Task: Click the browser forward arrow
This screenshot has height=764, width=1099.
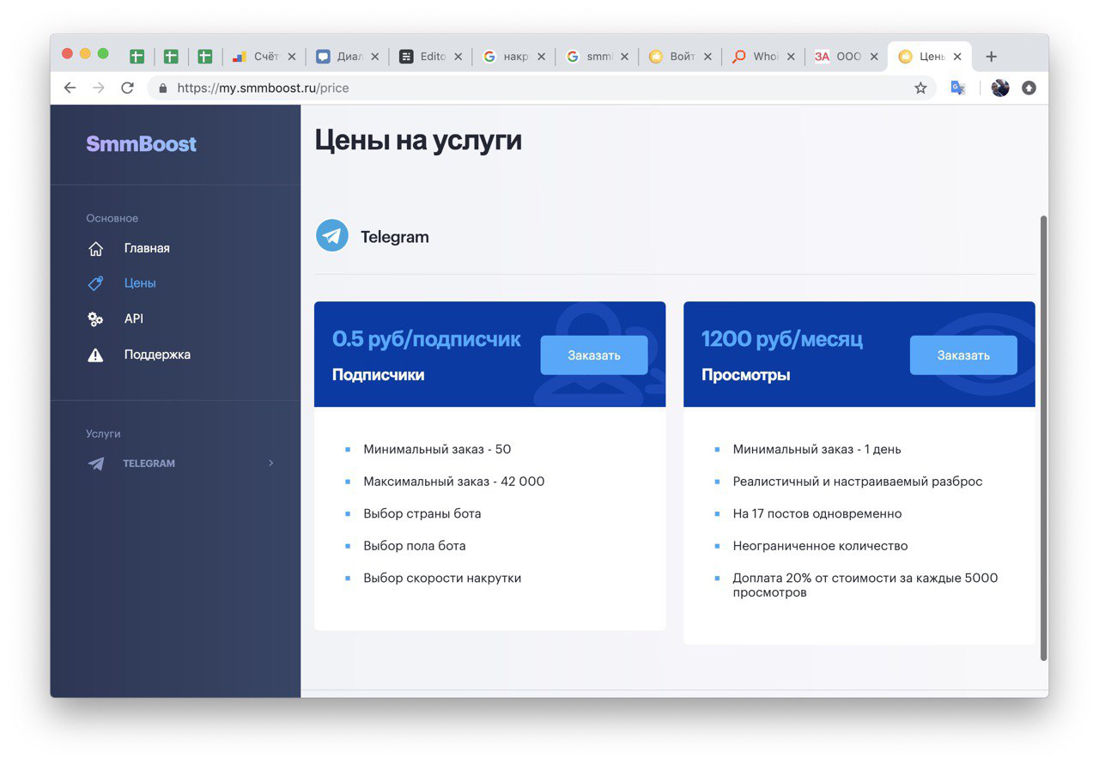Action: [99, 88]
